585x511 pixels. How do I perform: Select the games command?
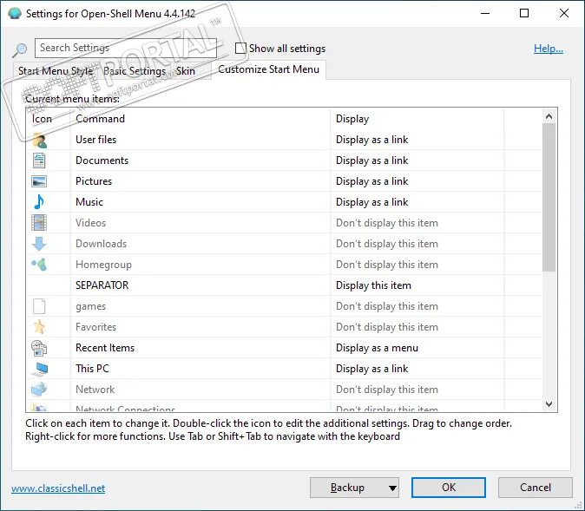90,306
